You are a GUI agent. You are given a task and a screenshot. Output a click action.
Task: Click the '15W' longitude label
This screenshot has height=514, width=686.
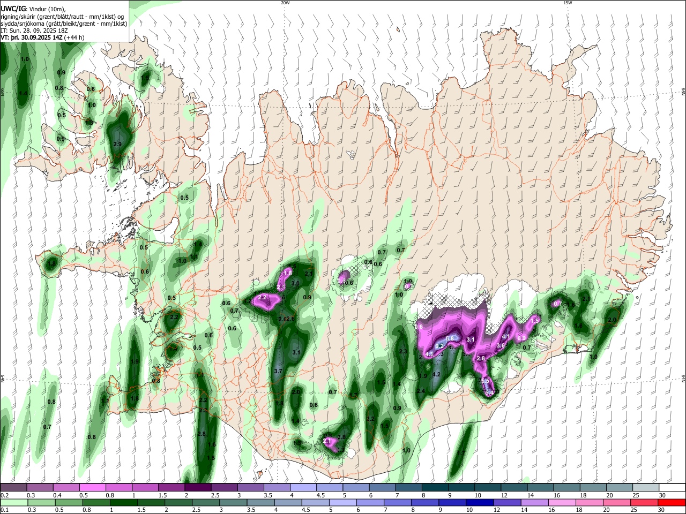point(568,3)
